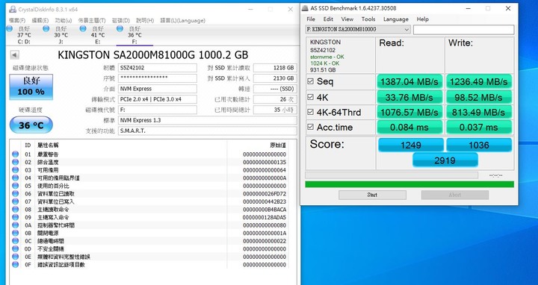The image size is (538, 285).
Task: Click the AS SSD Benchmark title bar icon
Action: coord(306,8)
